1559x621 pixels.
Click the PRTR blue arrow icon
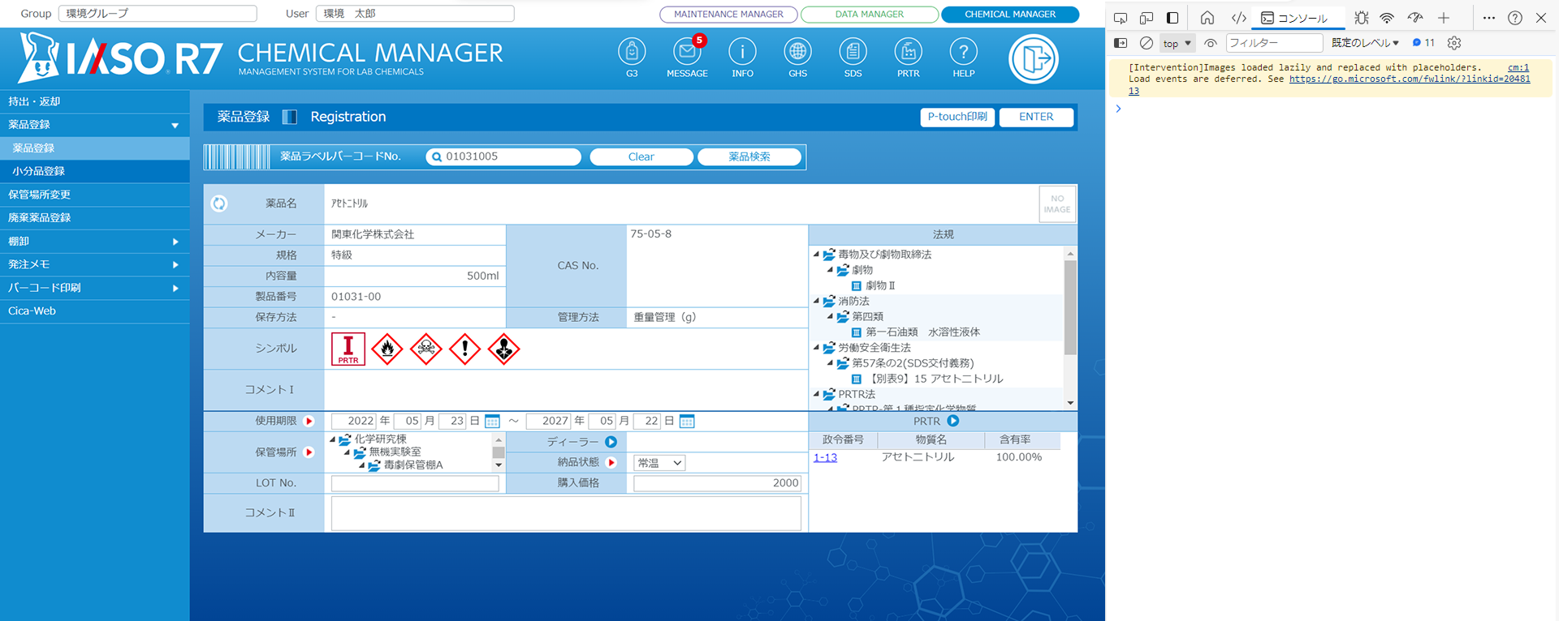point(953,421)
